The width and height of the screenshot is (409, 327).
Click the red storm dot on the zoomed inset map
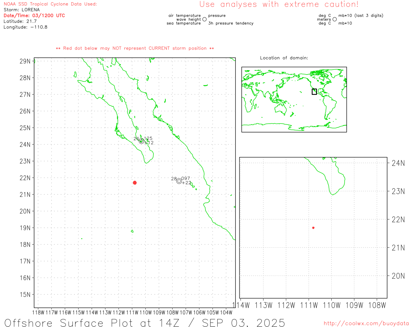(x=313, y=228)
